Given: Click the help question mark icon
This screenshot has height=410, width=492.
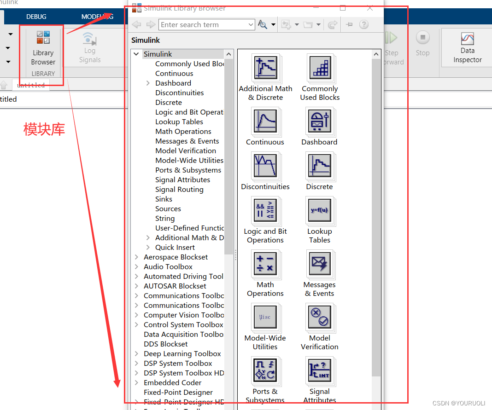Looking at the screenshot, I should (x=363, y=24).
